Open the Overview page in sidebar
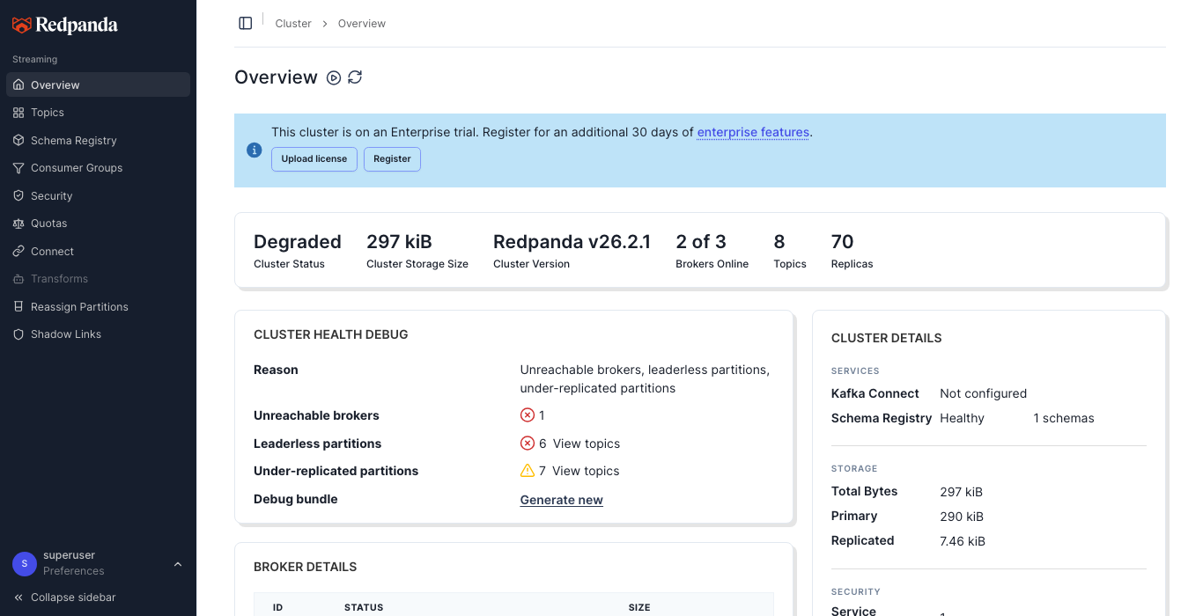Image resolution: width=1203 pixels, height=616 pixels. point(98,84)
